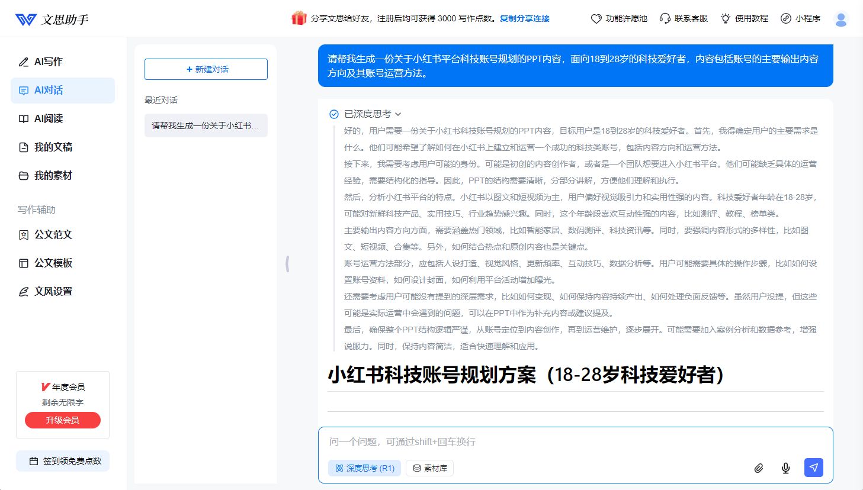
Task: Collapse the conversation list panel handle
Action: tap(287, 263)
